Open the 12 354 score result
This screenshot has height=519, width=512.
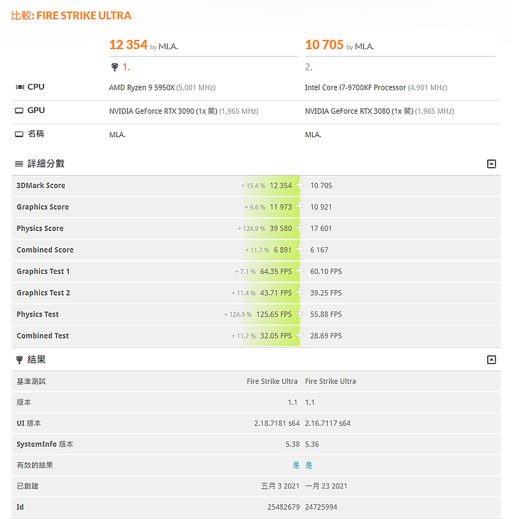128,45
